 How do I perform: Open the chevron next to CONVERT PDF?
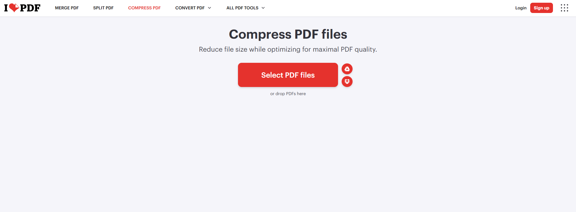(x=210, y=8)
